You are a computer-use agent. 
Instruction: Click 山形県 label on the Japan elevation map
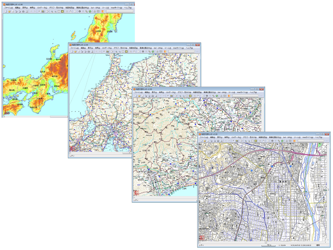98,31
